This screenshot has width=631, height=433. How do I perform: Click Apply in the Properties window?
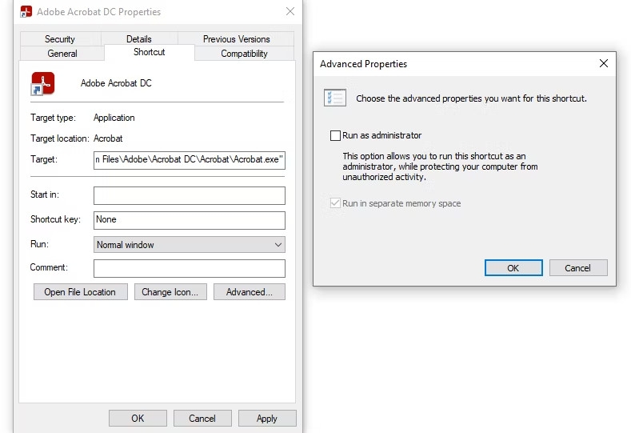(266, 418)
